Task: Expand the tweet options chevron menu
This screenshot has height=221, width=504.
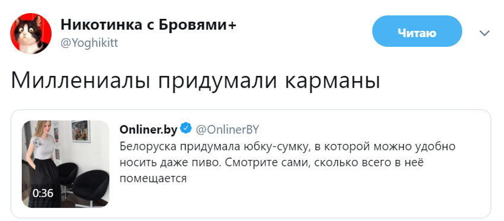Action: [484, 33]
